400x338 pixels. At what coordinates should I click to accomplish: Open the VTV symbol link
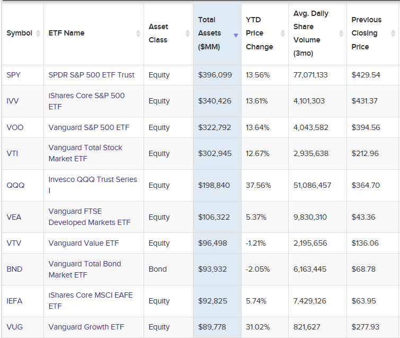point(14,243)
